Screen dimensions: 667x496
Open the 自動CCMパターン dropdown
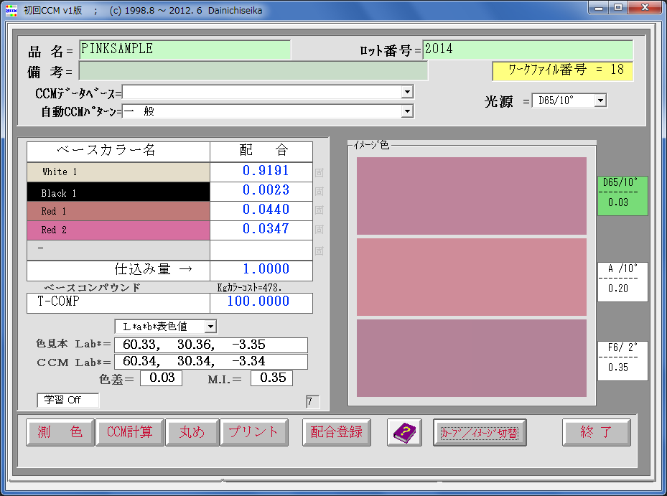point(407,111)
